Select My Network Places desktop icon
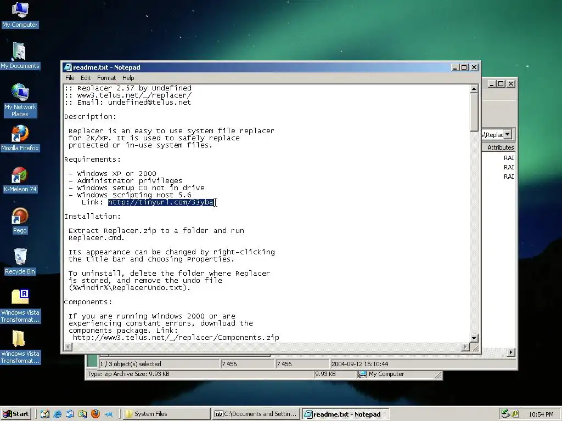 tap(20, 101)
